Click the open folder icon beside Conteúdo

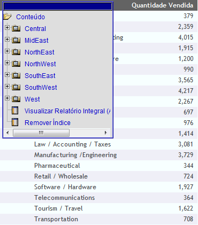point(7,17)
